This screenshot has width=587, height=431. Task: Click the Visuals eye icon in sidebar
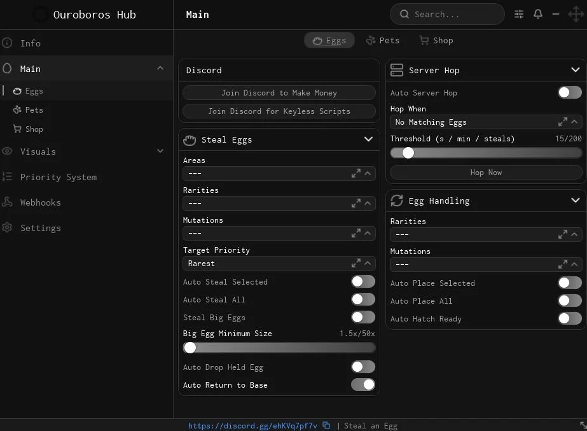(7, 151)
